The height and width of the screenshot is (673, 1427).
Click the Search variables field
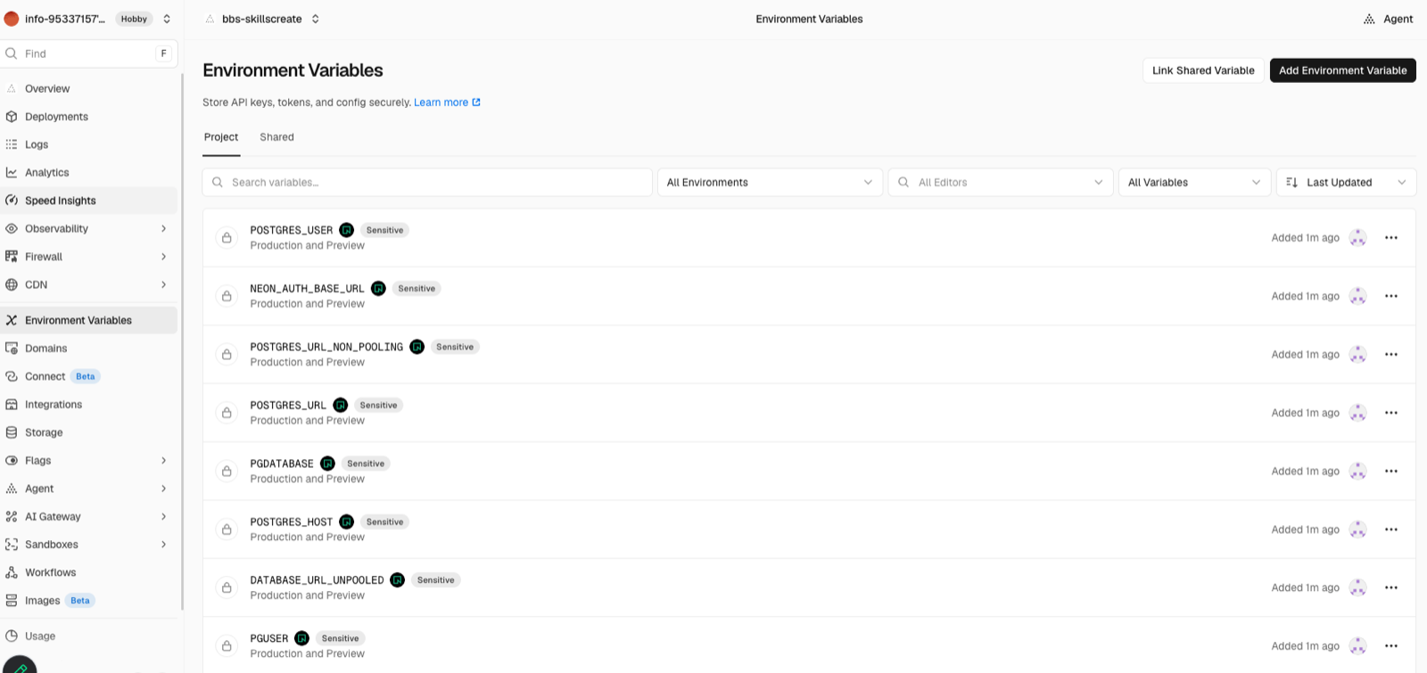[x=427, y=183]
